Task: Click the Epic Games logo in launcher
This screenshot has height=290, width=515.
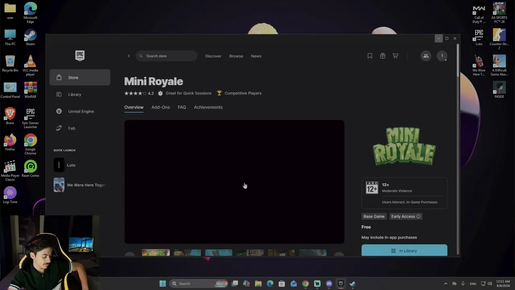Action: click(x=80, y=56)
